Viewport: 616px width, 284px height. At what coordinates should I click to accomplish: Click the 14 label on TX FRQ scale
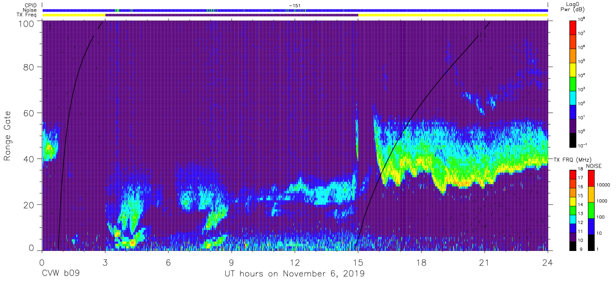point(581,205)
